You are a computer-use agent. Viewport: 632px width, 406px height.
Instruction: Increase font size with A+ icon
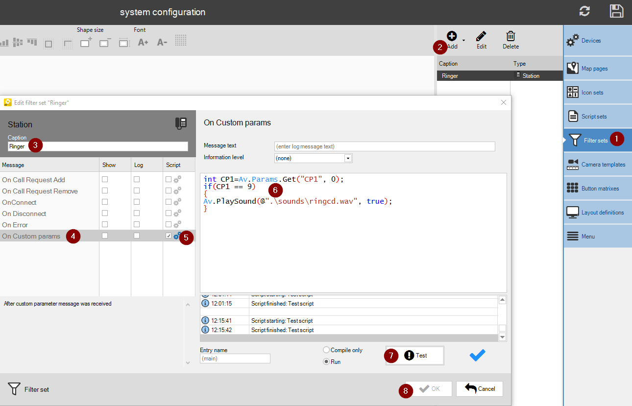tap(143, 43)
